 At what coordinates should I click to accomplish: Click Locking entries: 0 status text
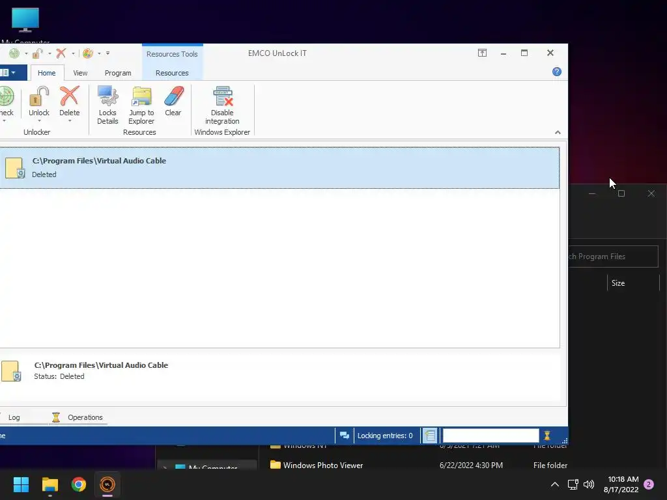tap(385, 436)
